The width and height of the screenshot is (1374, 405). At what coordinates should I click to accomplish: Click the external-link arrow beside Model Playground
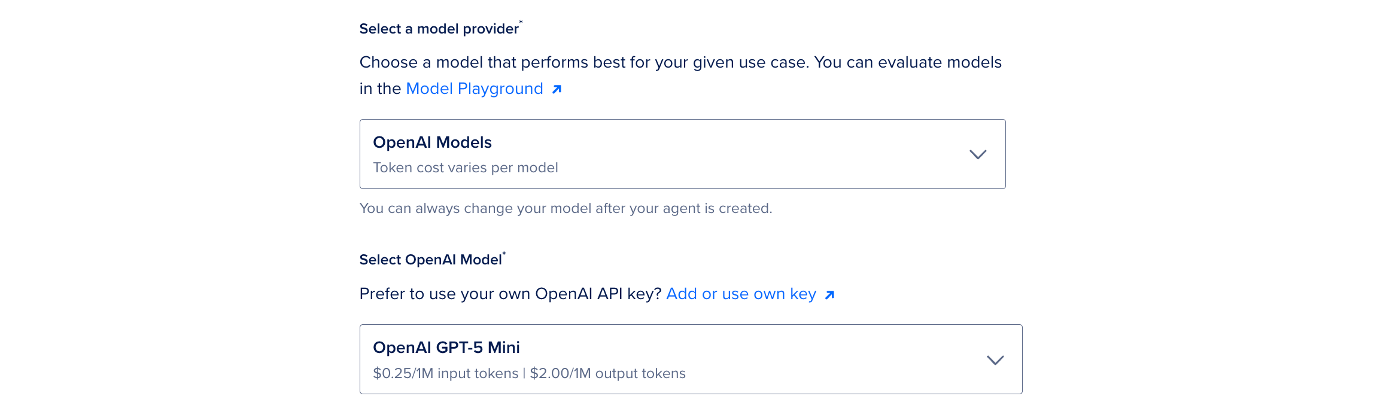557,89
